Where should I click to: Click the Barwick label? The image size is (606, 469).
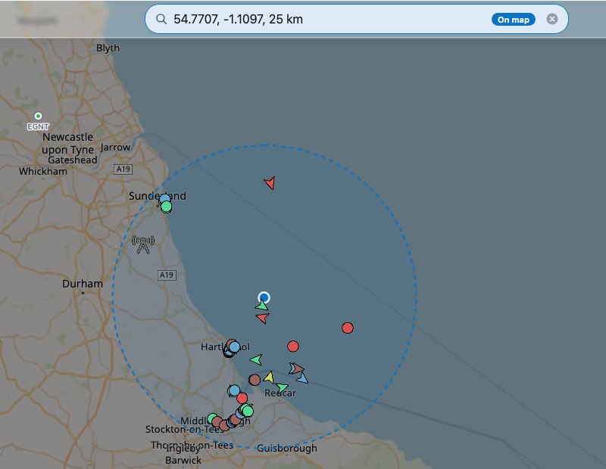[183, 460]
